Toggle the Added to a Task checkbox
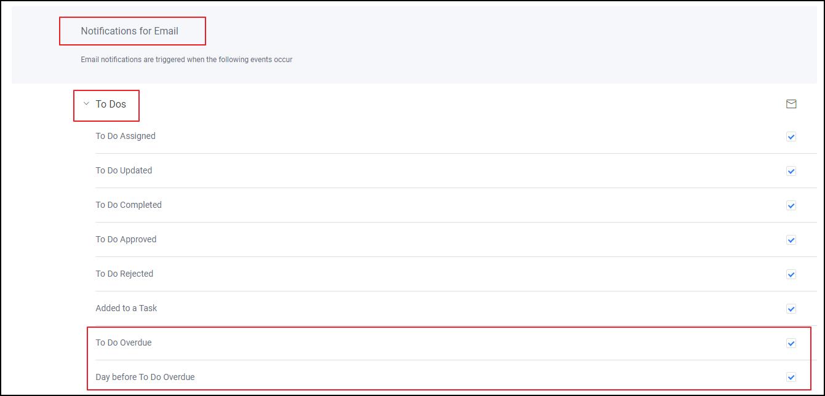825x396 pixels. tap(791, 309)
